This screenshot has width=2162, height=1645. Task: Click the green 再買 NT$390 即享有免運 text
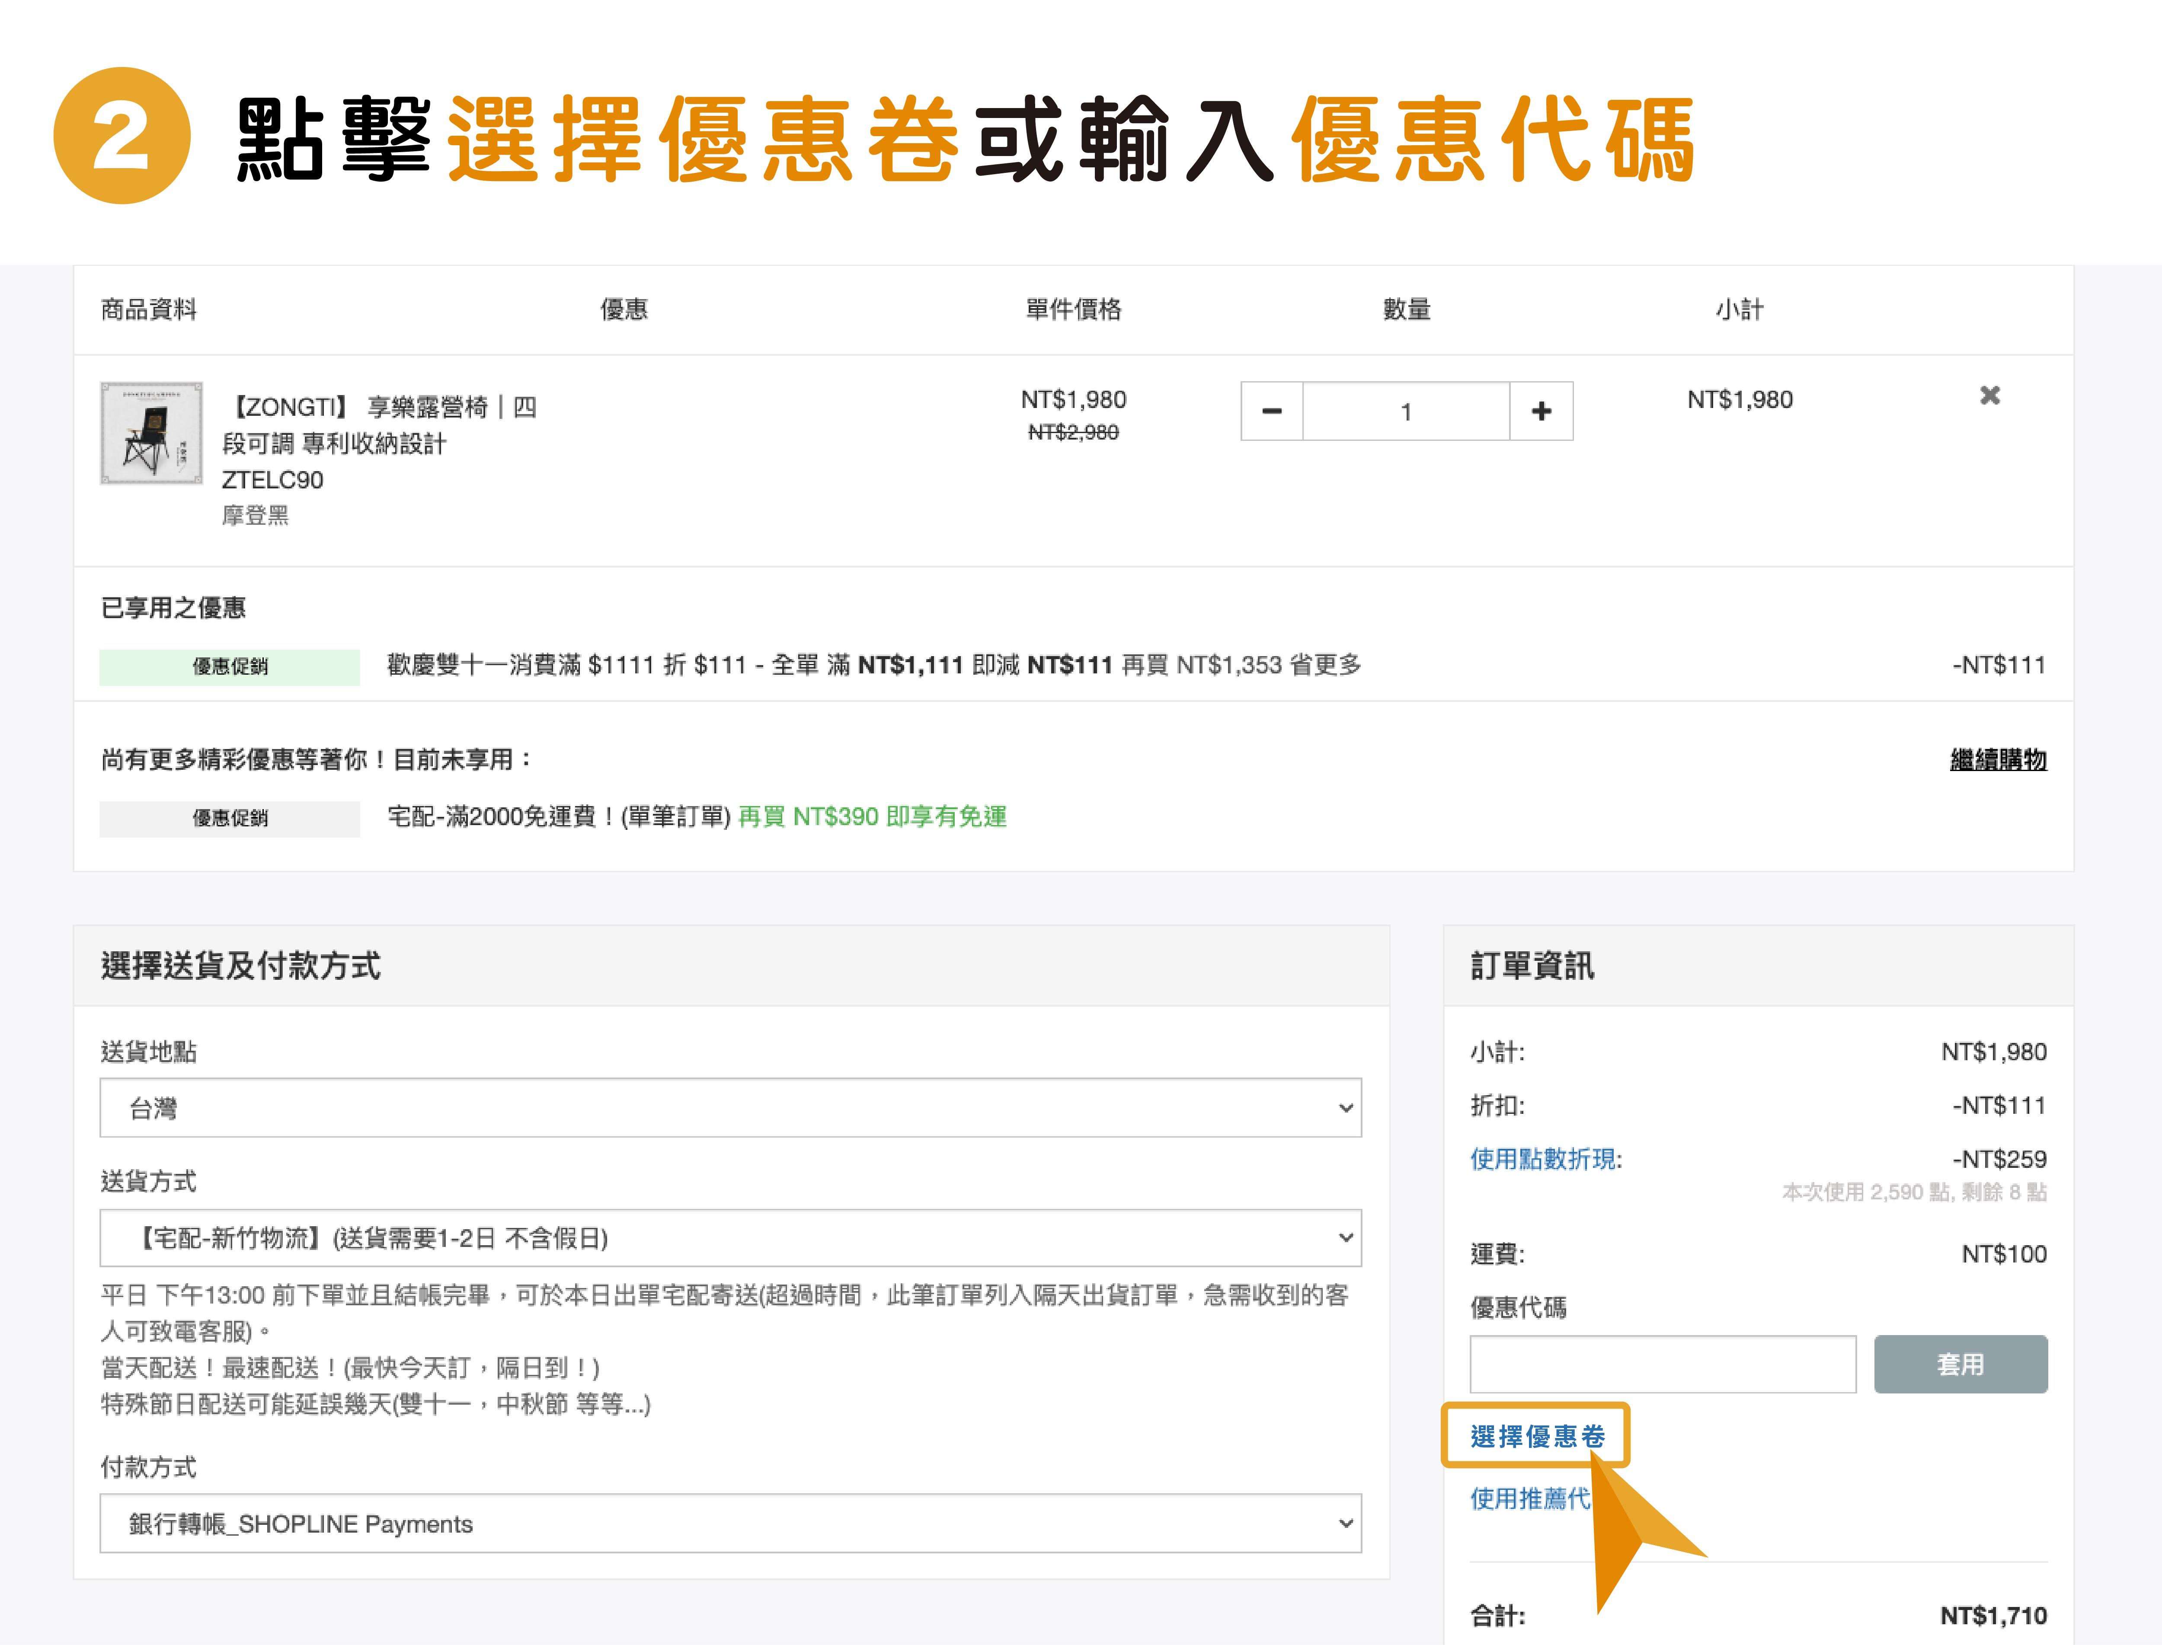coord(872,816)
